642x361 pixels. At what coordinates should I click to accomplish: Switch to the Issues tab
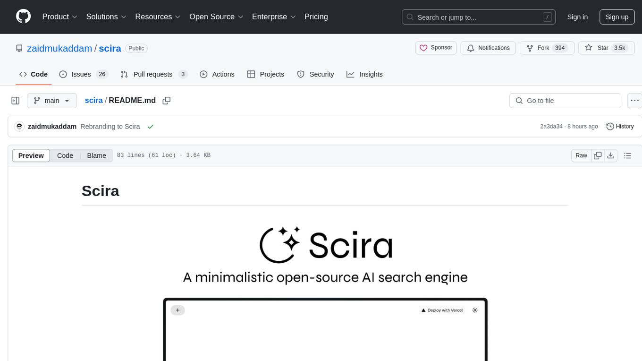pyautogui.click(x=84, y=74)
